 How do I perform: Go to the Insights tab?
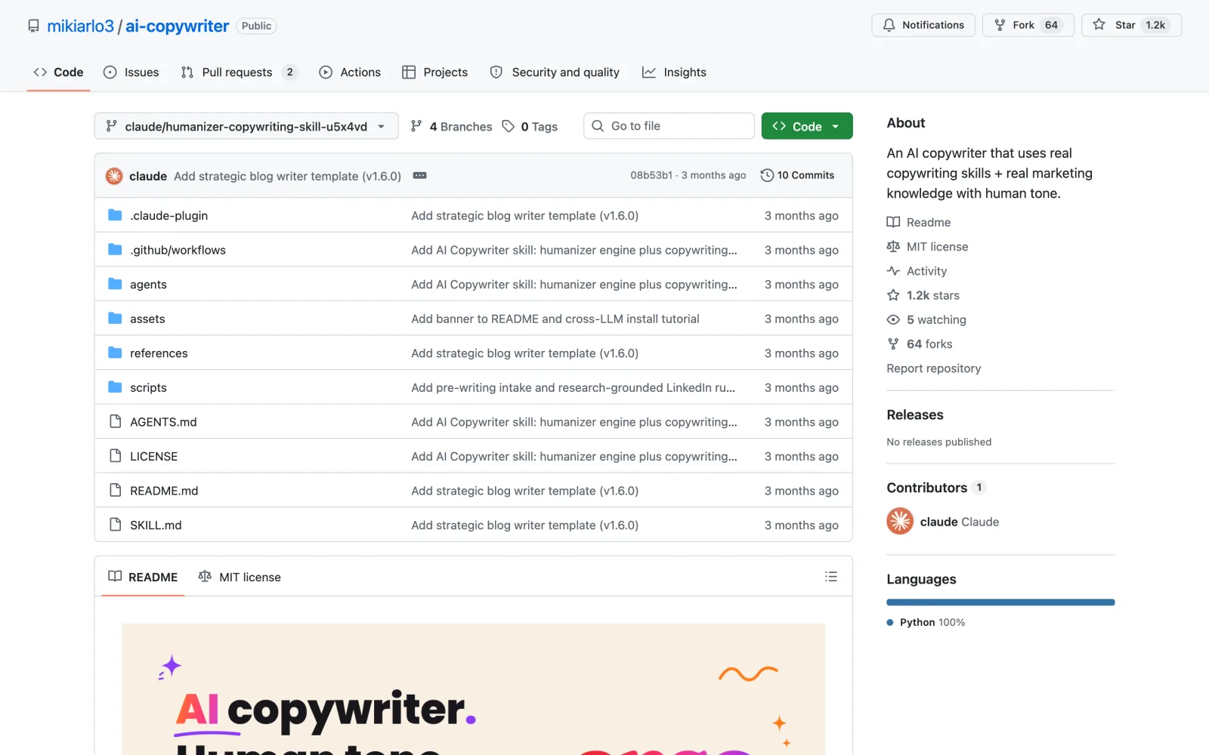[x=675, y=72]
